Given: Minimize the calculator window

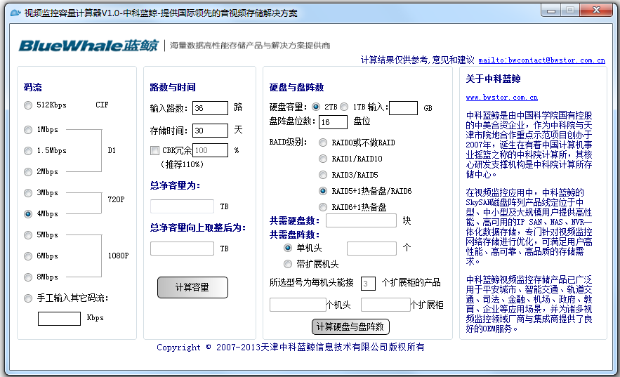Looking at the screenshot, I should [x=550, y=11].
